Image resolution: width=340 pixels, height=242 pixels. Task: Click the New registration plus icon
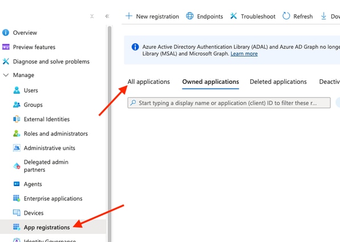[x=129, y=16]
